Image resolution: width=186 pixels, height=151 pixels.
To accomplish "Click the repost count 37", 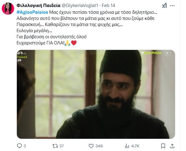I will [62, 146].
